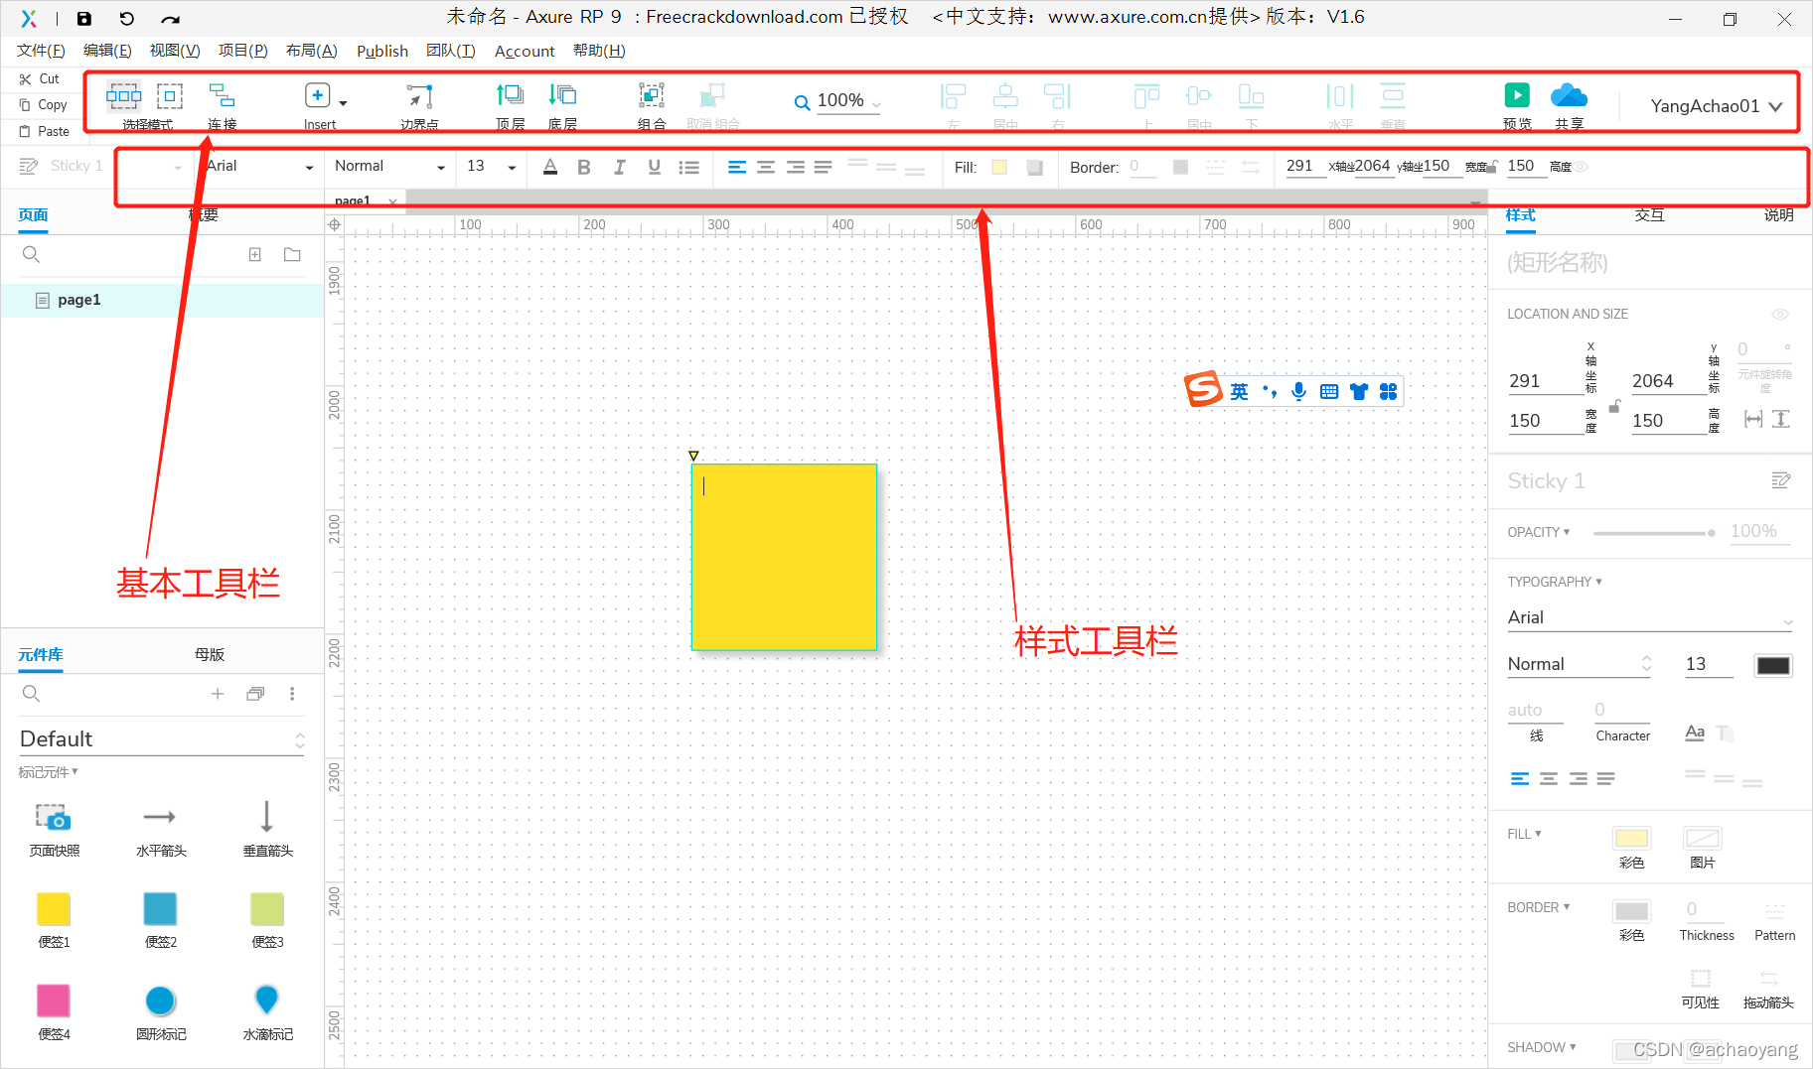Open the Account menu
The image size is (1813, 1069).
click(x=525, y=51)
